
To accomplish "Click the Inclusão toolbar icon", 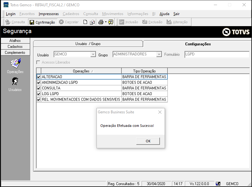I will [x=122, y=22].
